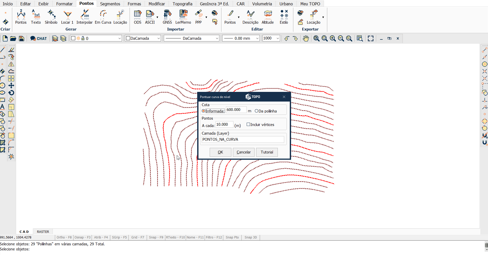Open the CHAT button in toolbar
This screenshot has height=255, width=488.
tap(39, 38)
